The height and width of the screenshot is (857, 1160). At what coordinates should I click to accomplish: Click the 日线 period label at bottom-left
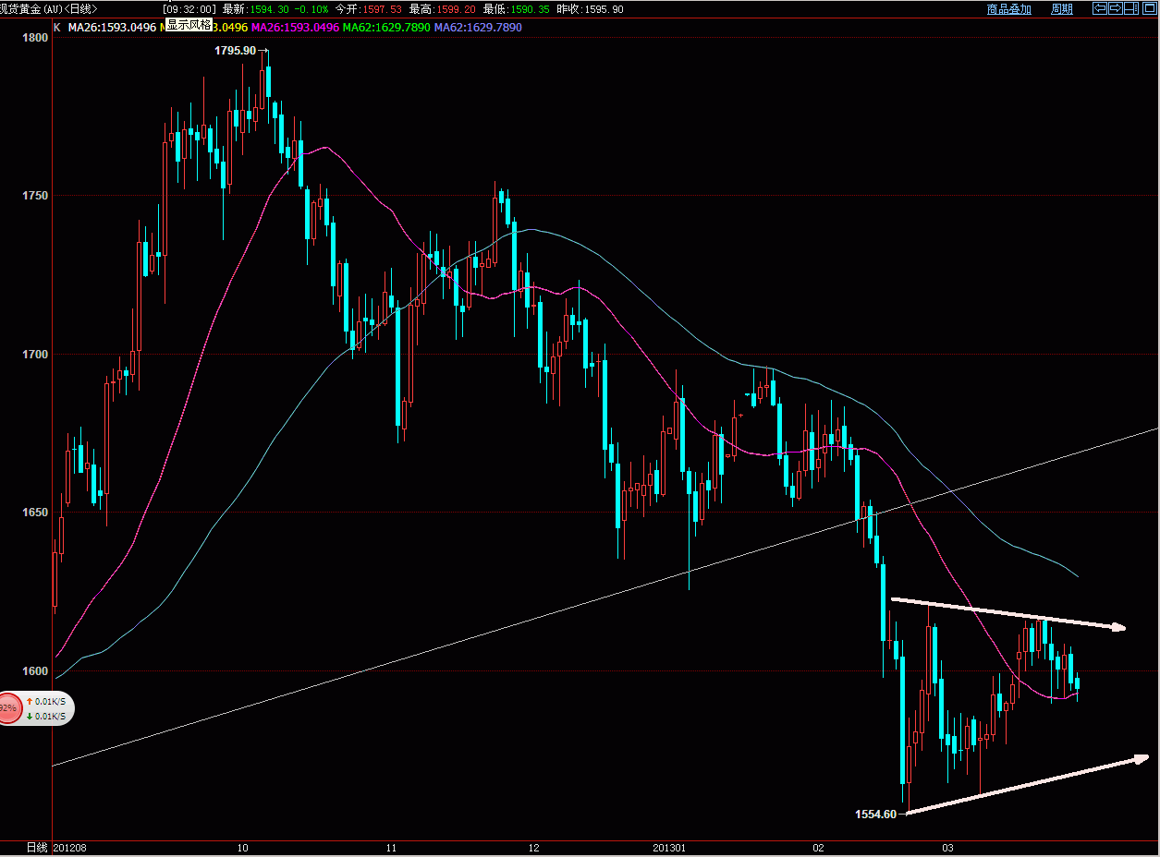pyautogui.click(x=37, y=847)
